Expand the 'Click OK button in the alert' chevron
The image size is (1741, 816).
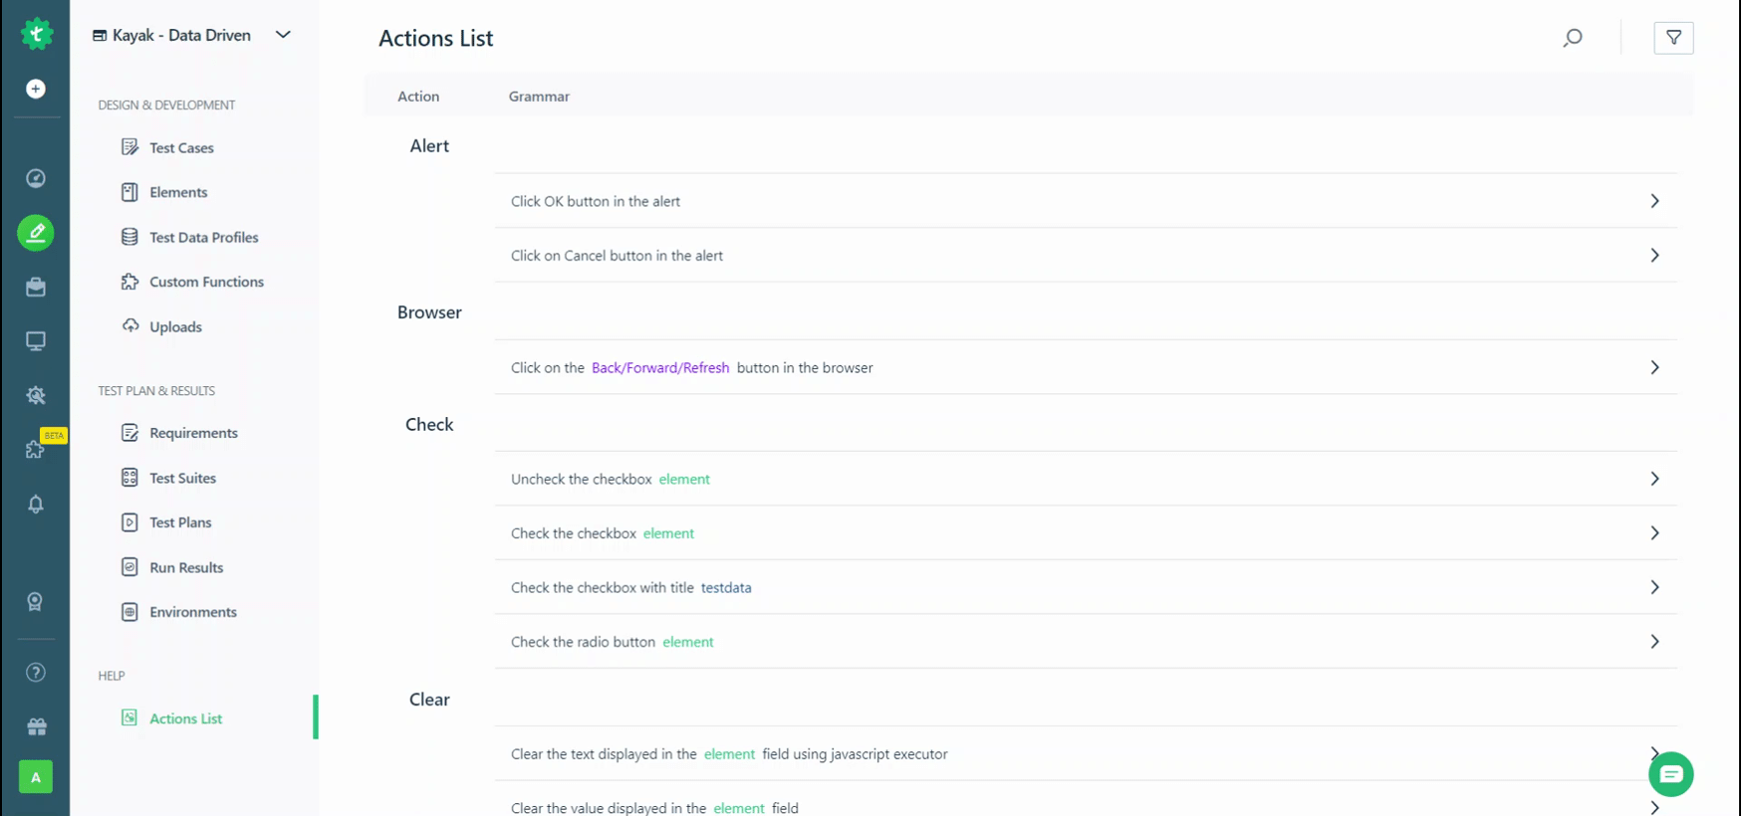point(1654,201)
